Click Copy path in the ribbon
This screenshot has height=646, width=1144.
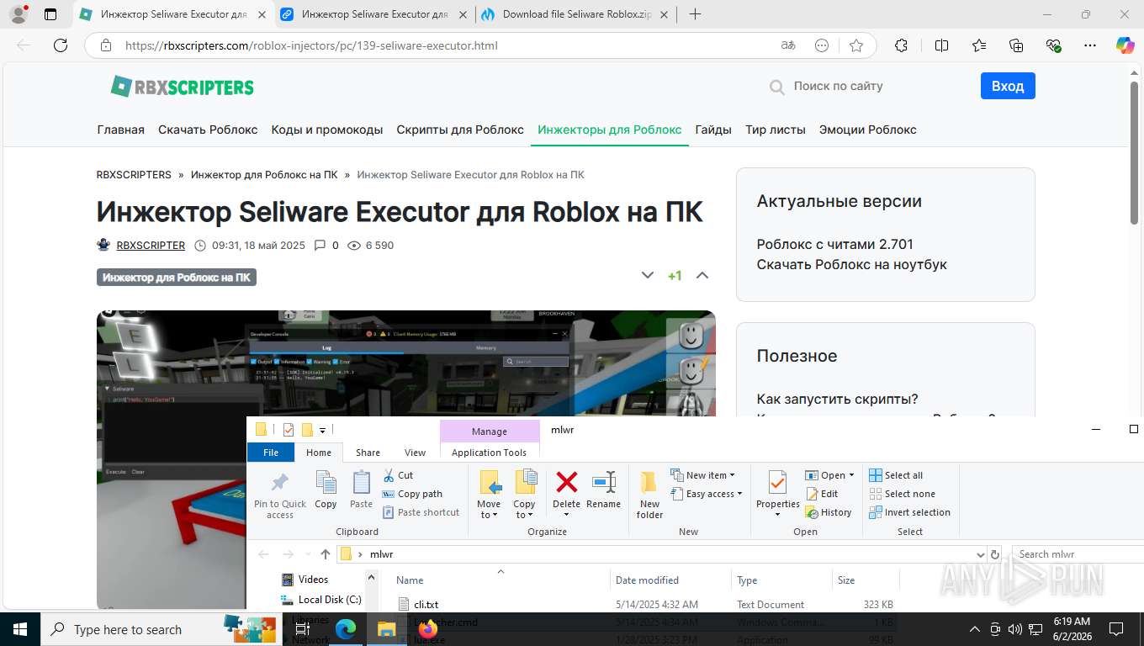click(x=412, y=494)
